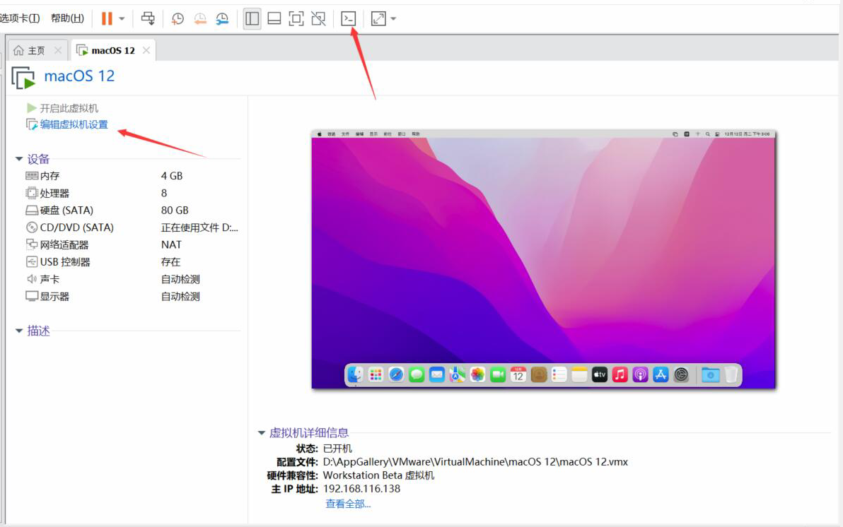Open Launchpad in the guest dock
843x527 pixels.
tap(376, 375)
